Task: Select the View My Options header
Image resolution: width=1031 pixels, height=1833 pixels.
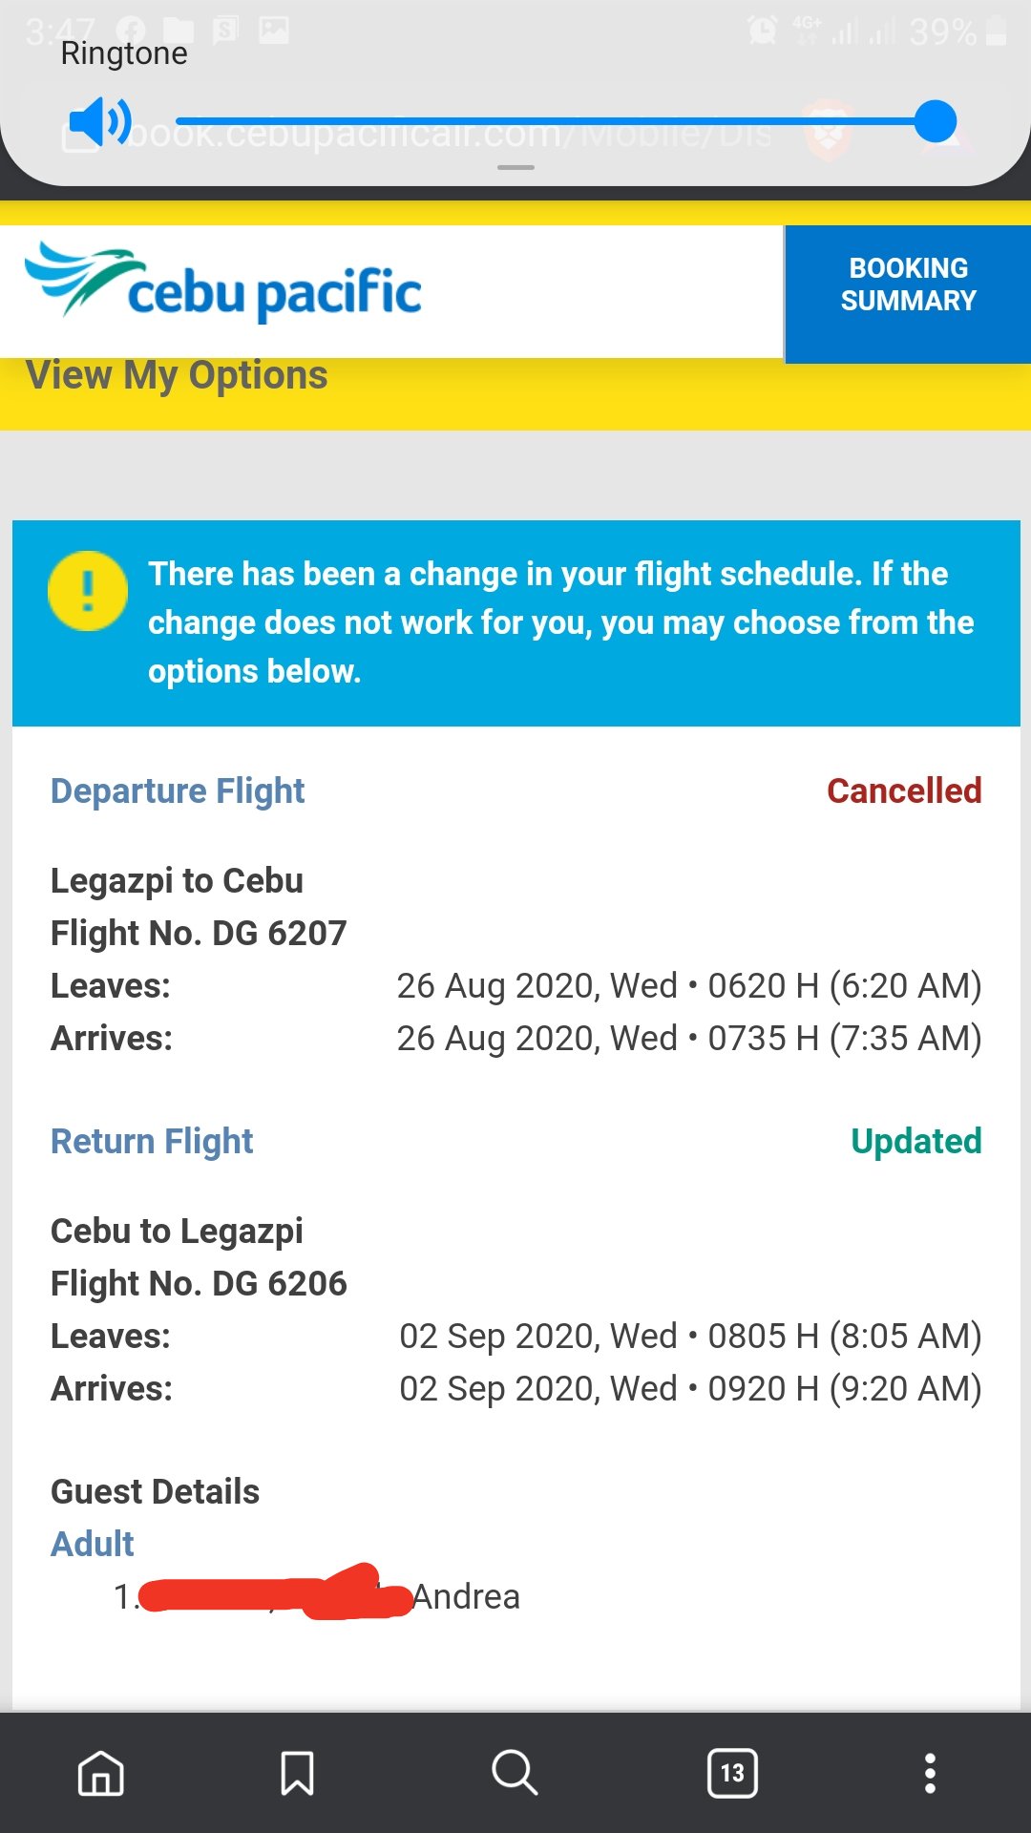Action: coord(177,375)
